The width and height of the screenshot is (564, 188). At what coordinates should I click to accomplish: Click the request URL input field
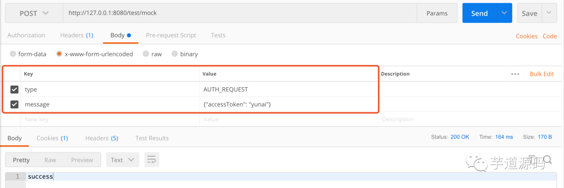point(240,13)
